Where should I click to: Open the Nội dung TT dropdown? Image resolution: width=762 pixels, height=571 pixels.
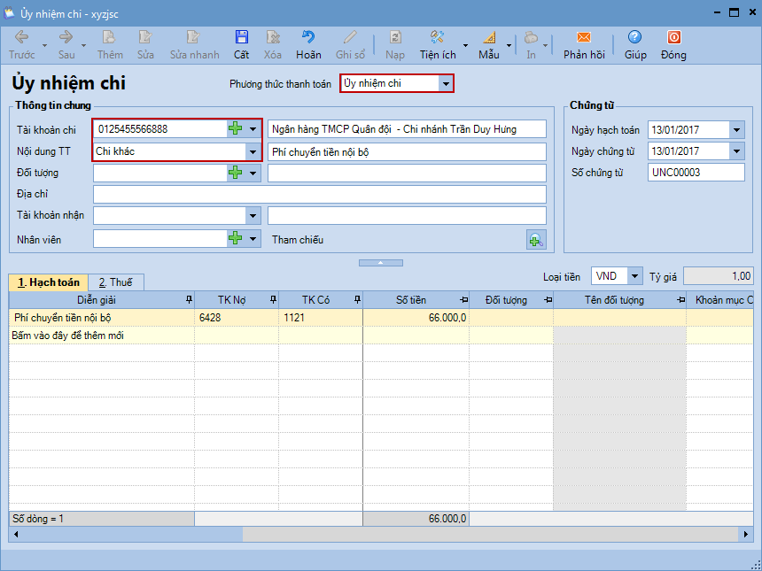click(253, 151)
